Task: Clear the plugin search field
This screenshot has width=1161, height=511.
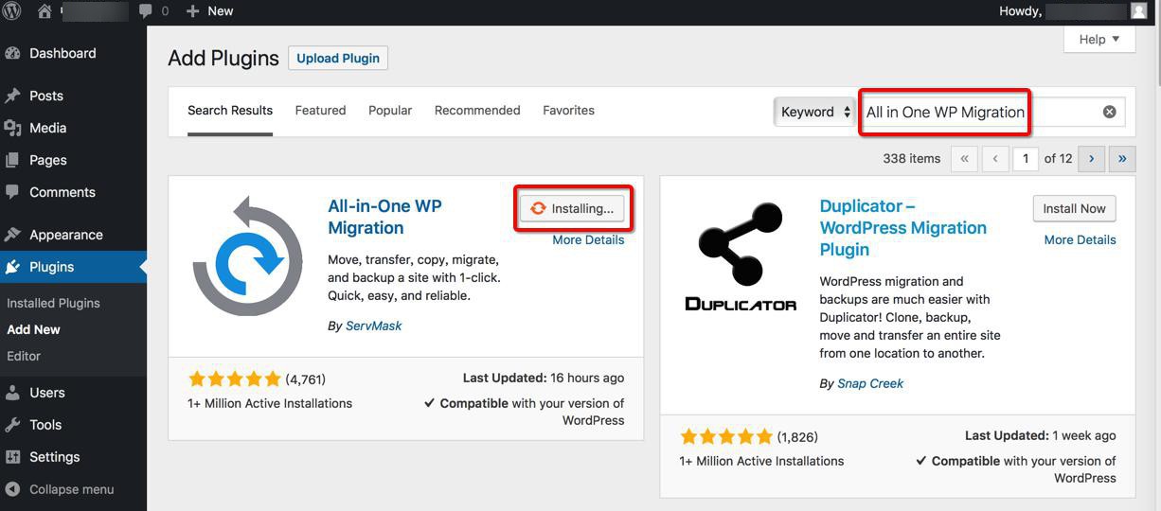Action: 1109,112
